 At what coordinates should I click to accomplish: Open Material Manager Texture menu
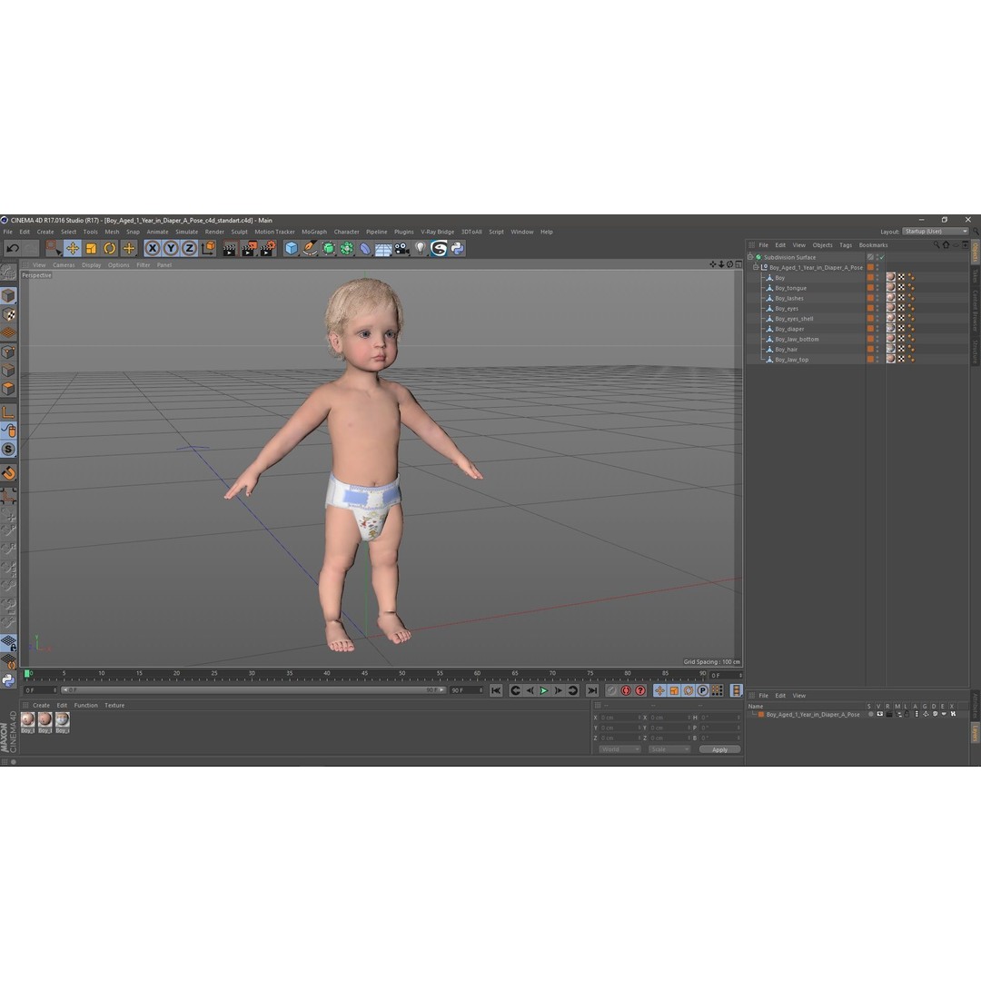114,705
